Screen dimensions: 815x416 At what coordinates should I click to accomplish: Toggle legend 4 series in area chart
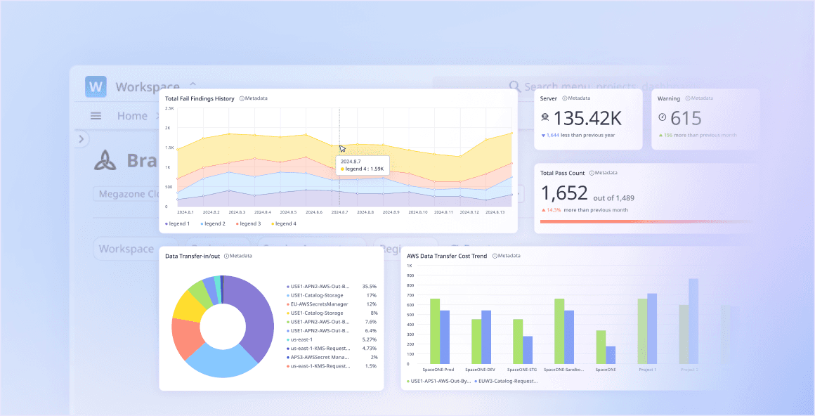pos(284,223)
